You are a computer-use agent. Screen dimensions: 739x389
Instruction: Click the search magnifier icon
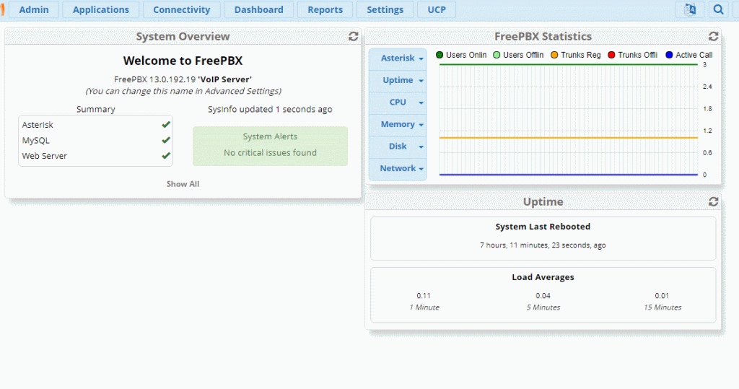(718, 9)
